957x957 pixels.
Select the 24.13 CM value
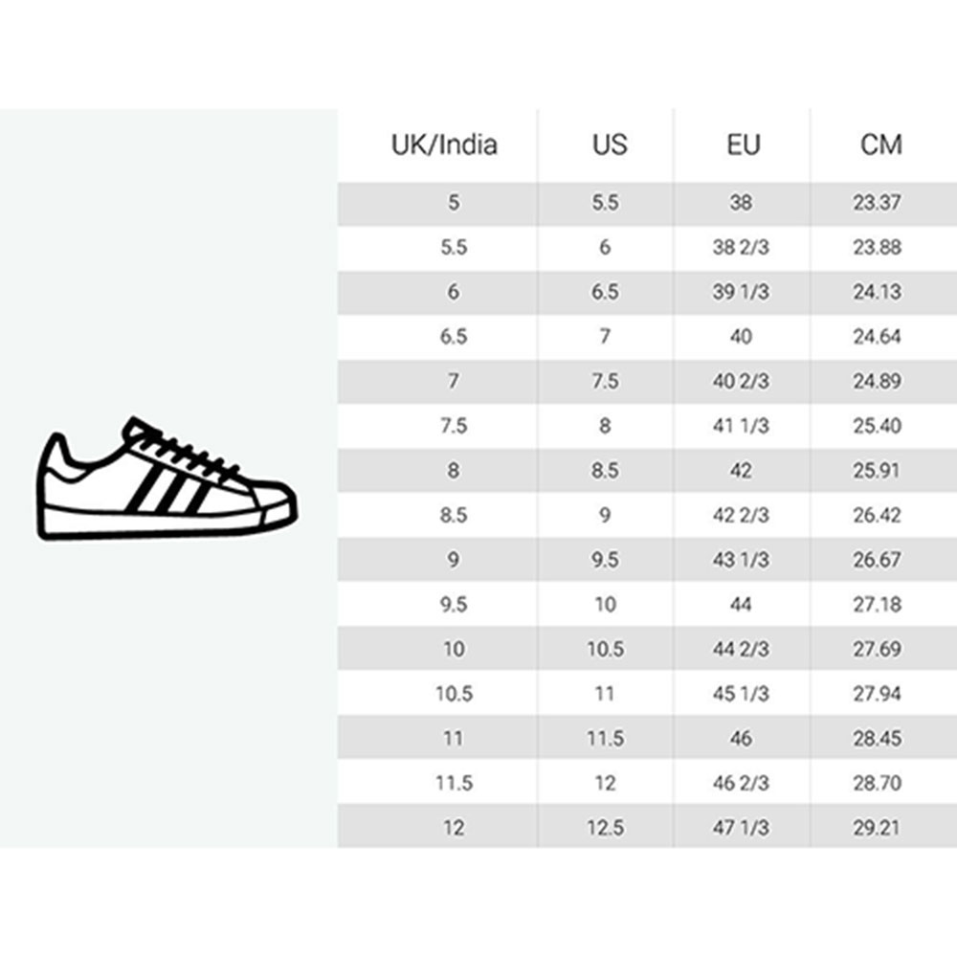(x=877, y=292)
